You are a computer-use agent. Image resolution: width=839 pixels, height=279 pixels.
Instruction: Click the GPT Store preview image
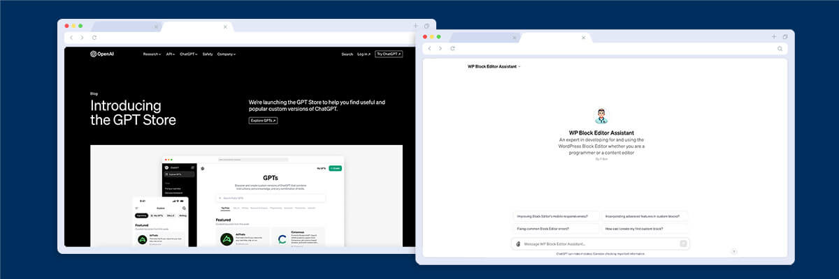pyautogui.click(x=246, y=196)
